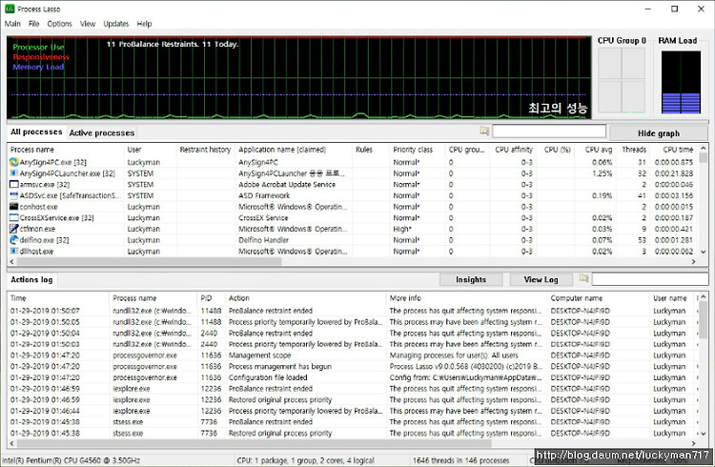The width and height of the screenshot is (715, 467).
Task: Click the dllhost.exe process icon
Action: click(x=13, y=251)
